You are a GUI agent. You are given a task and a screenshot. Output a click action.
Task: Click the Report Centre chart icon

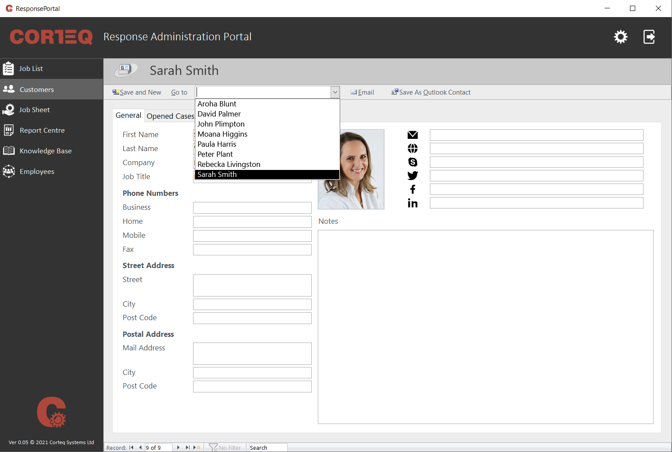pyautogui.click(x=9, y=130)
